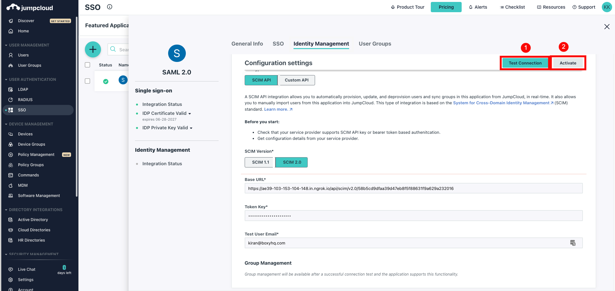Check the SAML application row checkbox
This screenshot has height=291, width=615.
87,81
